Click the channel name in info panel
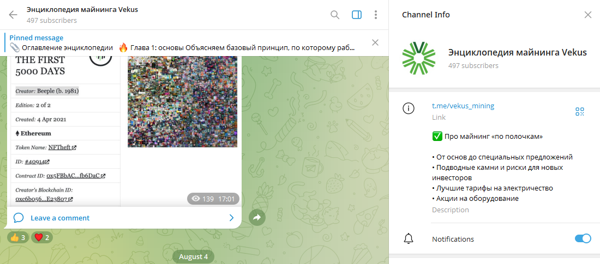Image resolution: width=600 pixels, height=264 pixels. (x=517, y=53)
